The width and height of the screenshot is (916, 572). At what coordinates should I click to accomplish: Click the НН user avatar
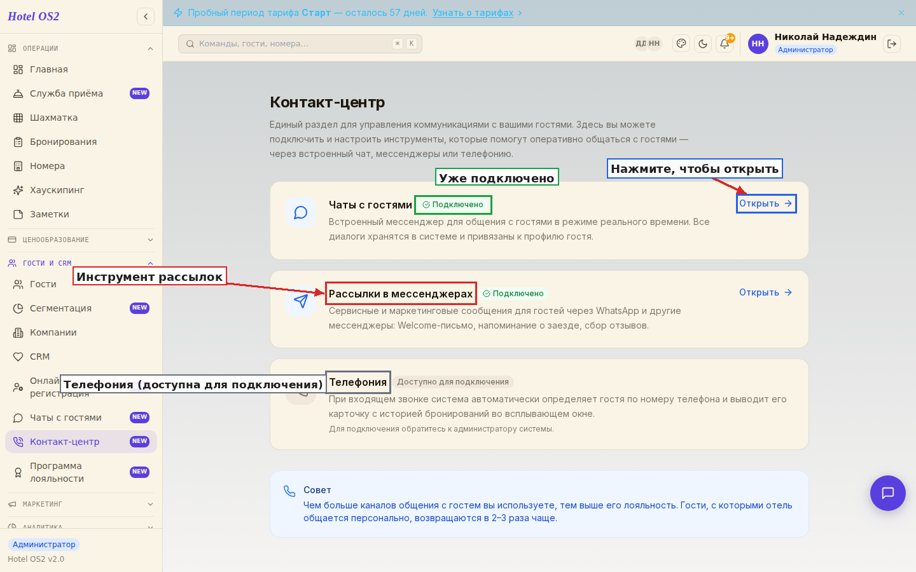[758, 44]
